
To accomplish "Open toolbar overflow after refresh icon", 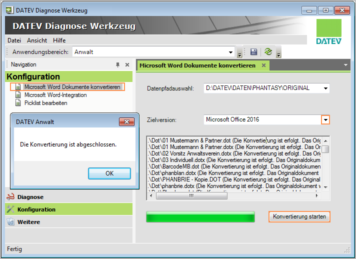I will point(278,52).
